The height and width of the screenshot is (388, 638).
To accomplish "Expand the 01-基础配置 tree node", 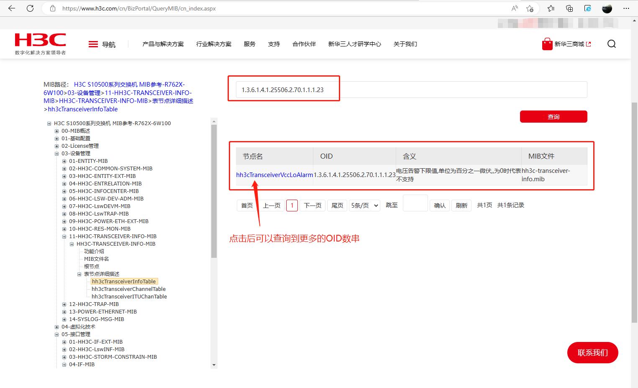I will pos(57,139).
